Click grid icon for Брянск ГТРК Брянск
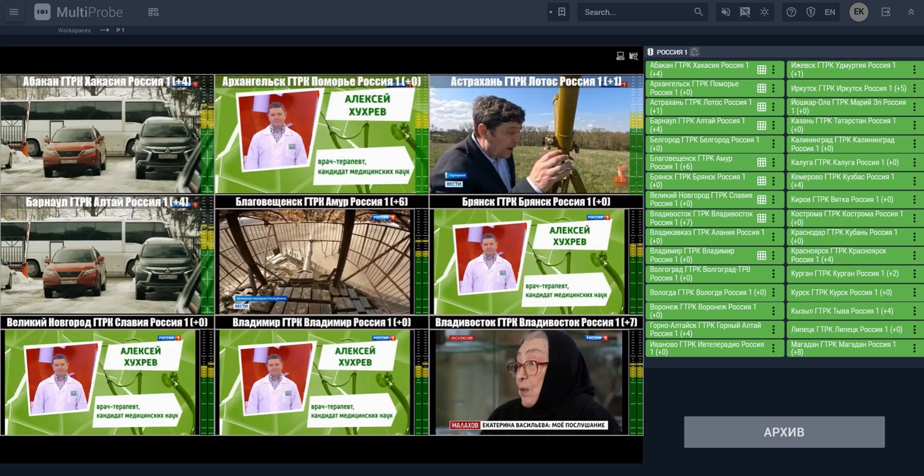Screen dimensions: 924x476 tap(761, 181)
